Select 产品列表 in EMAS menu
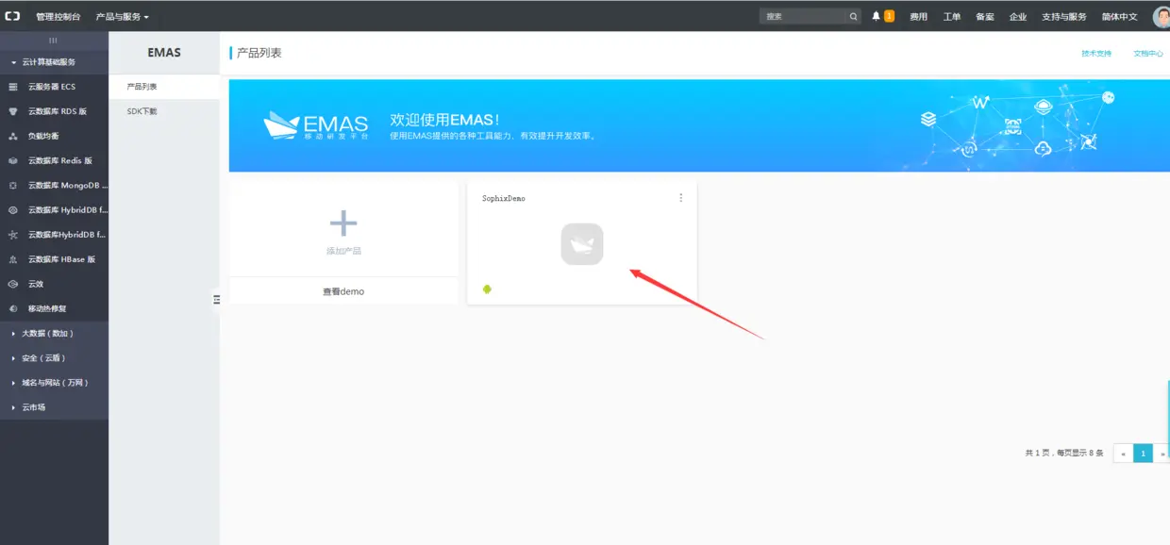The image size is (1170, 545). pyautogui.click(x=164, y=87)
